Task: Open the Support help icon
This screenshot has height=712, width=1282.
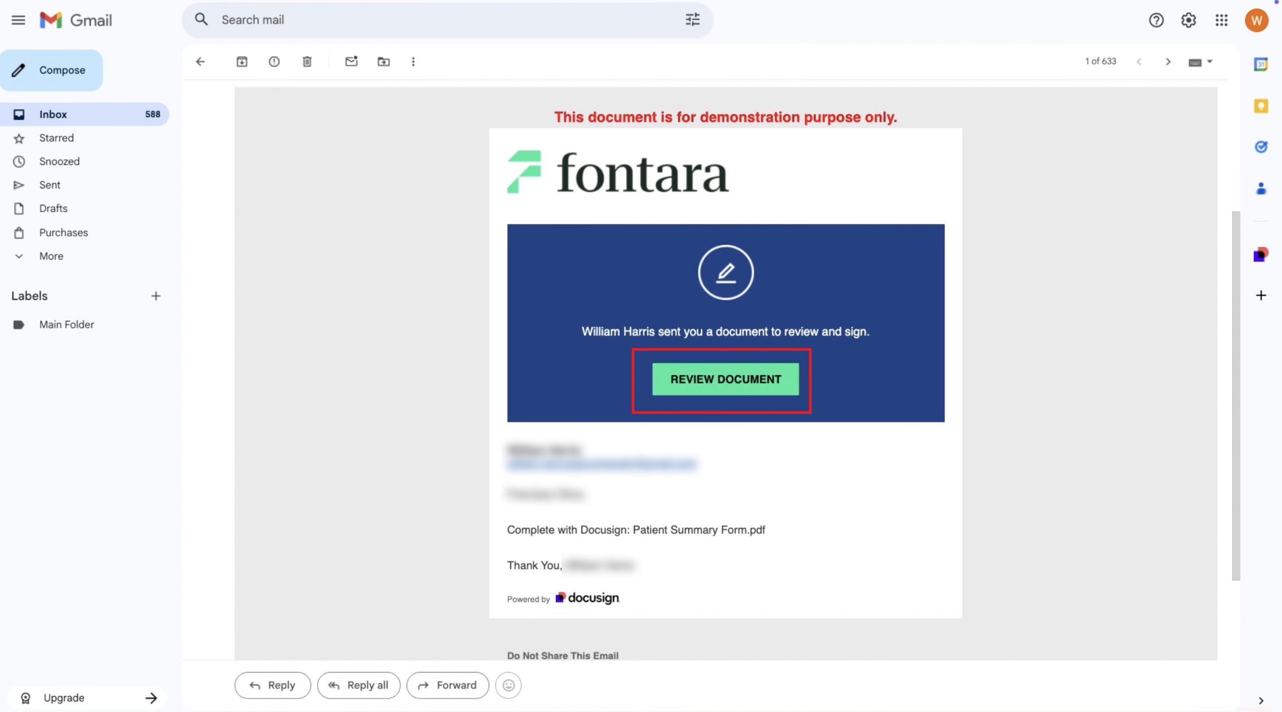Action: (1156, 20)
